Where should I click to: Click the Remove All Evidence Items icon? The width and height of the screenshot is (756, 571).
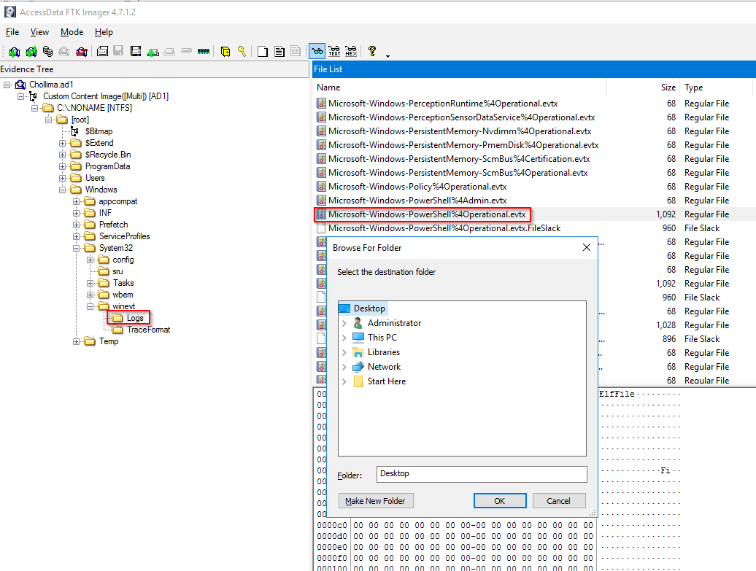(x=82, y=52)
